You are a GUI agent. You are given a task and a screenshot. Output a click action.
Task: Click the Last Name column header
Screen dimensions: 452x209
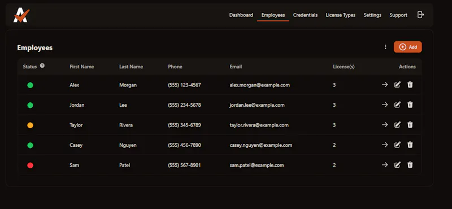pyautogui.click(x=131, y=67)
